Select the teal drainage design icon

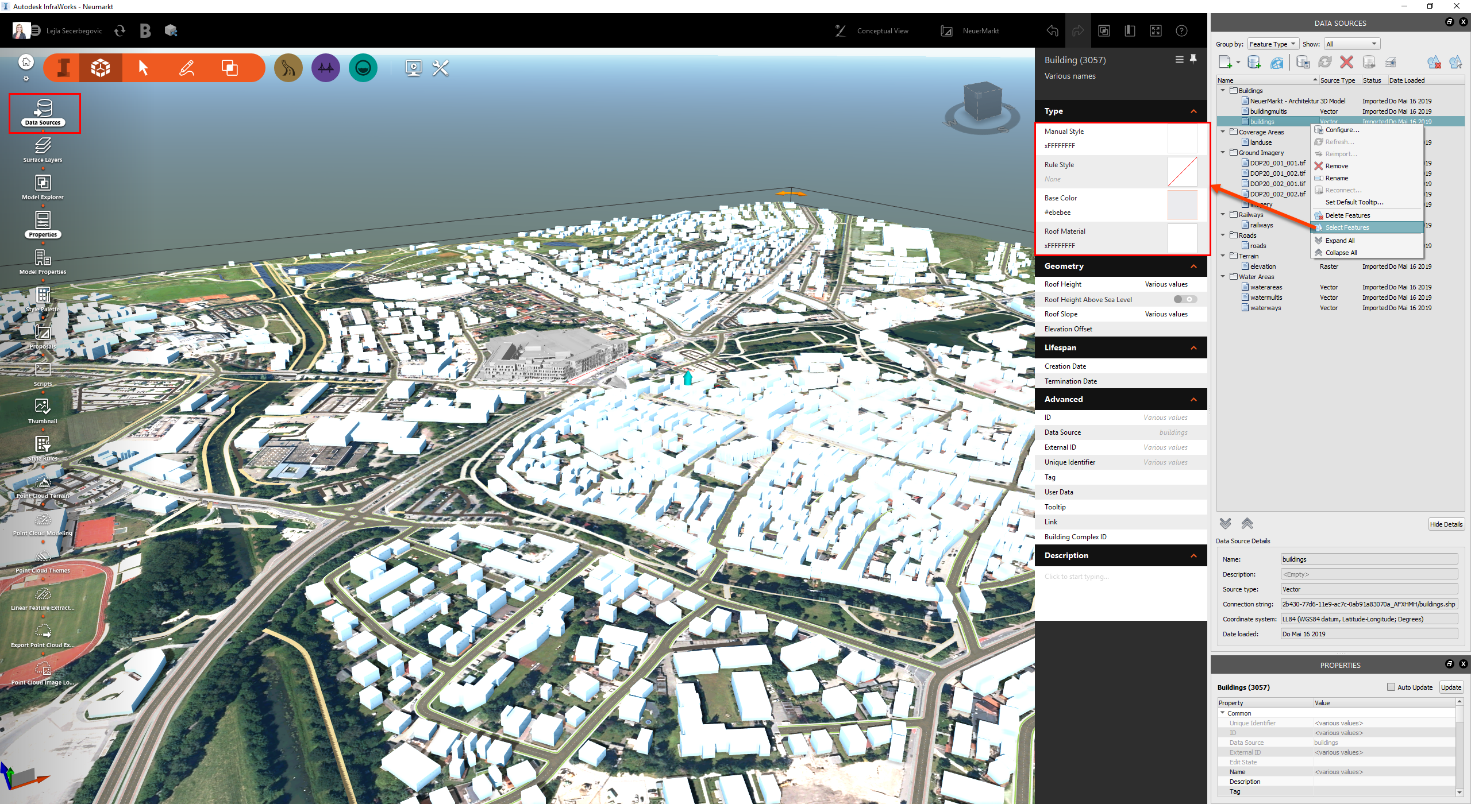[363, 68]
